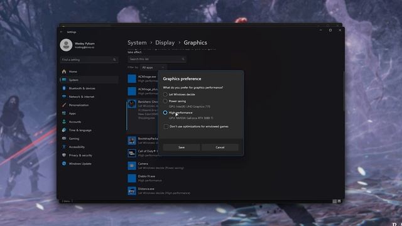
Task: Maximize the Settings window
Action: point(330,30)
